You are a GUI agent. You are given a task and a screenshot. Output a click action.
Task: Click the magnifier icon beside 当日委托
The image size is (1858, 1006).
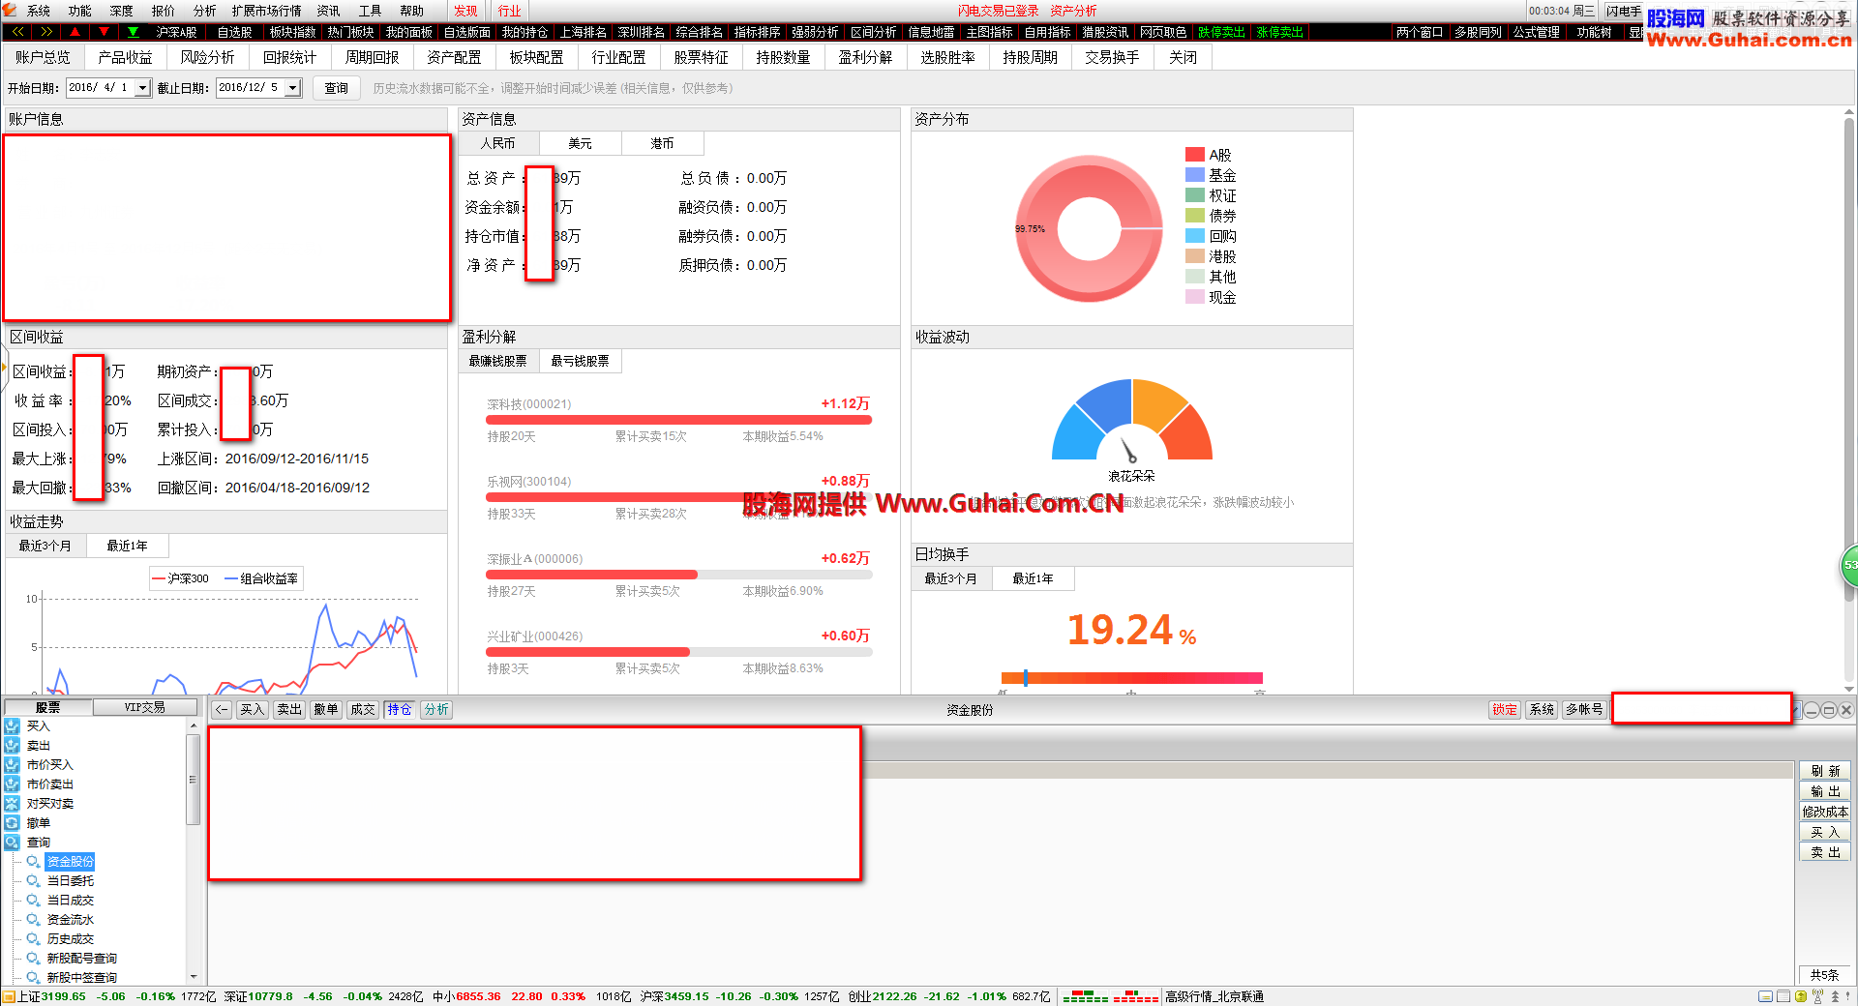tap(34, 881)
